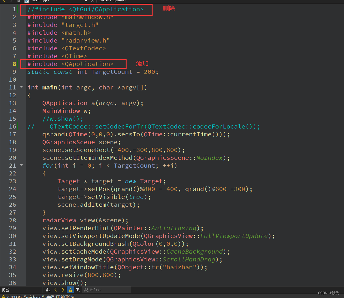This screenshot has width=344, height=298.
Task: Click inside the Filter search box
Action: (x=107, y=290)
